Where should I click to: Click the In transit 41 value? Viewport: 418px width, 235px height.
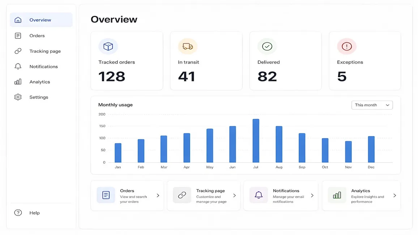187,77
